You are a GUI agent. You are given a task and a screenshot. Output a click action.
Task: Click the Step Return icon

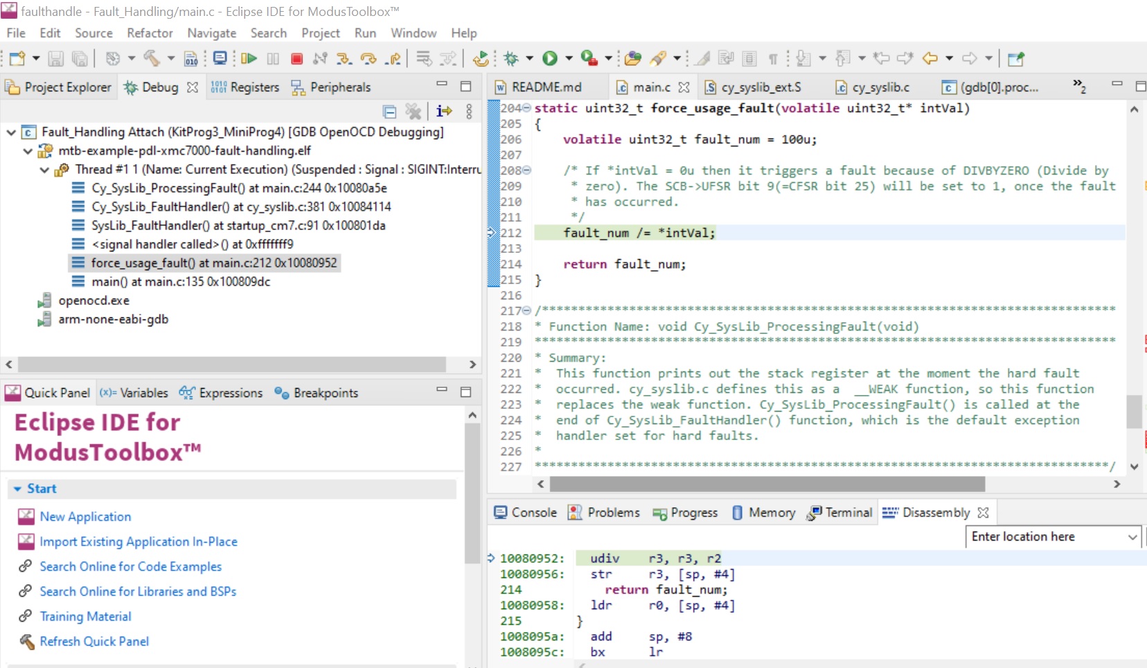pos(393,59)
